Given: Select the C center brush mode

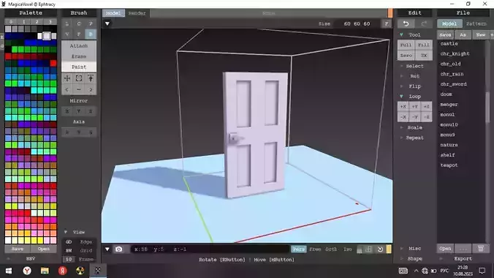Looking at the screenshot, I should (x=79, y=23).
